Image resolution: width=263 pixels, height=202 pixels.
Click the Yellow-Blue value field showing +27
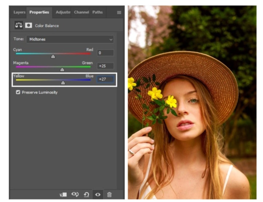[x=105, y=79]
